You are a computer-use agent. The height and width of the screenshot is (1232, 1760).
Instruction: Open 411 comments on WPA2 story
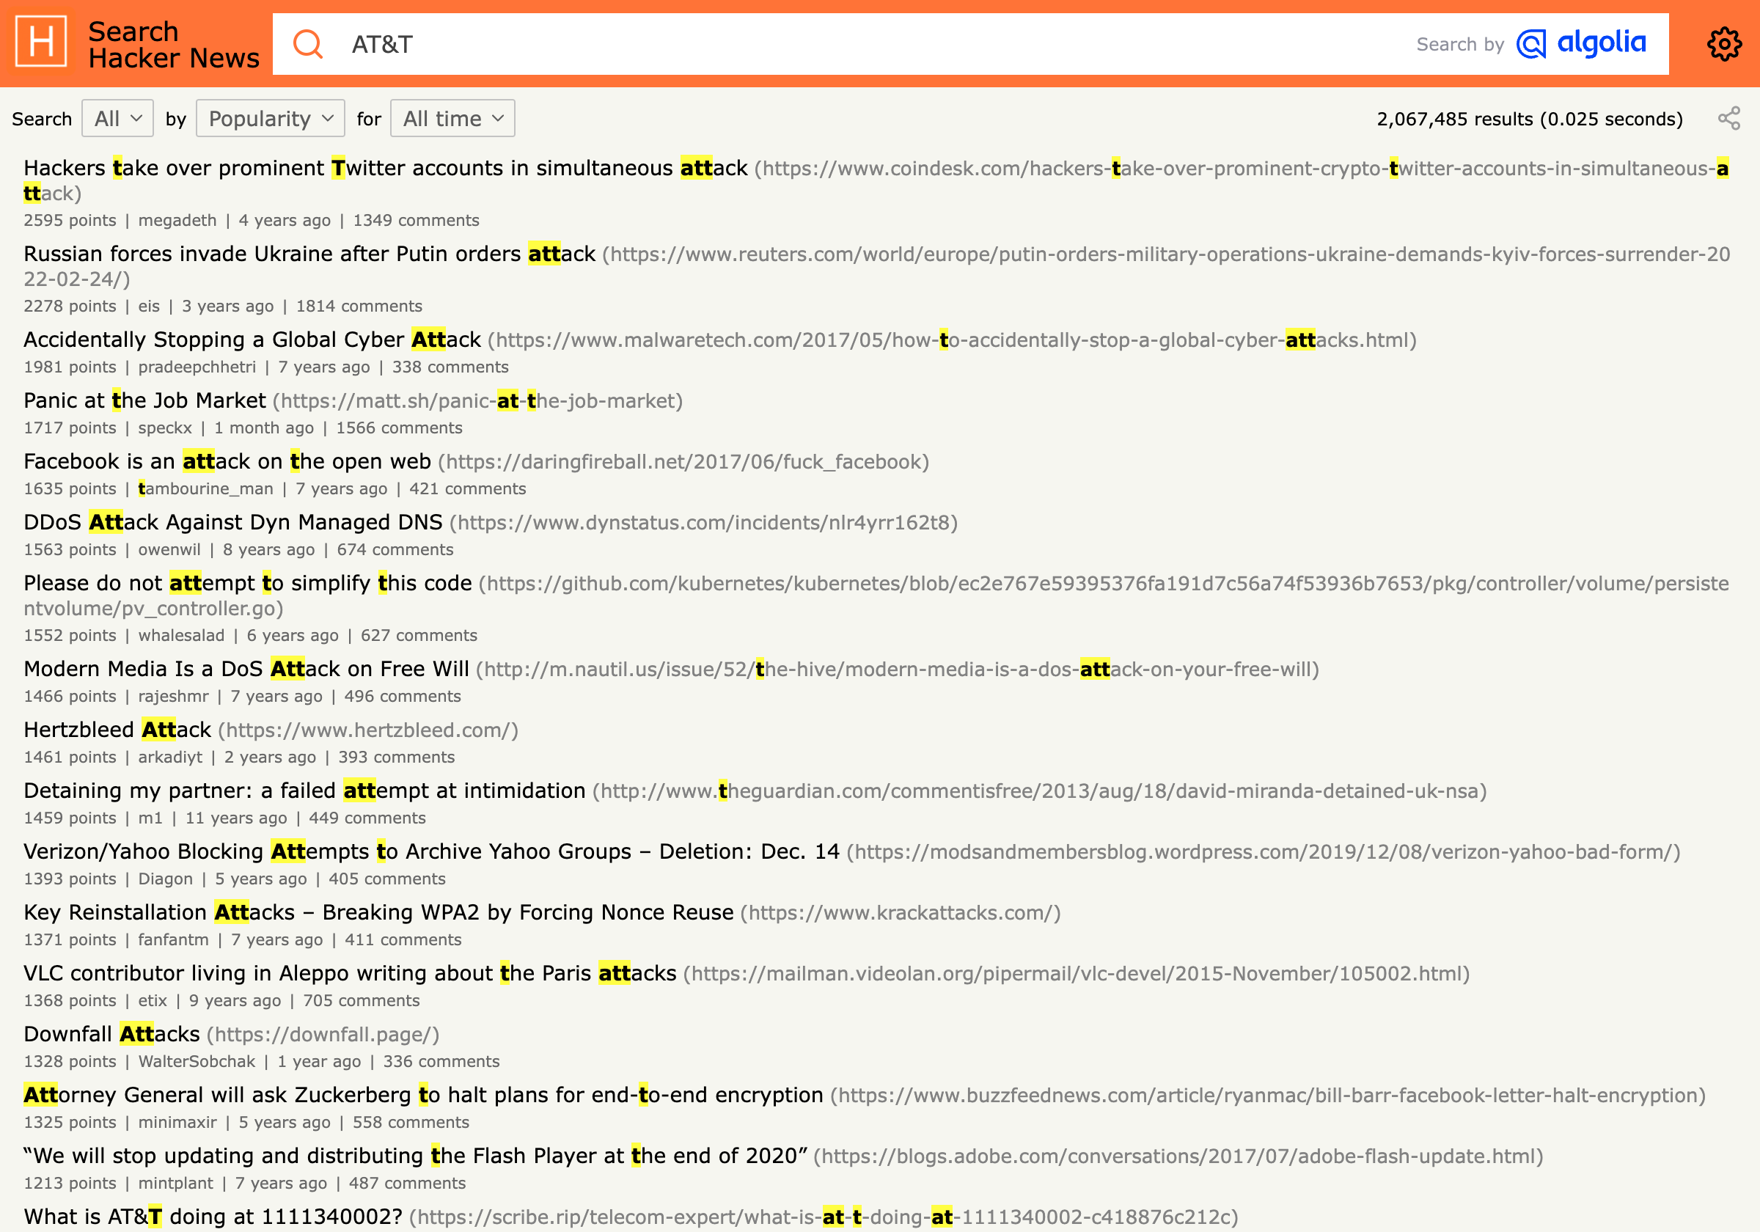(403, 939)
